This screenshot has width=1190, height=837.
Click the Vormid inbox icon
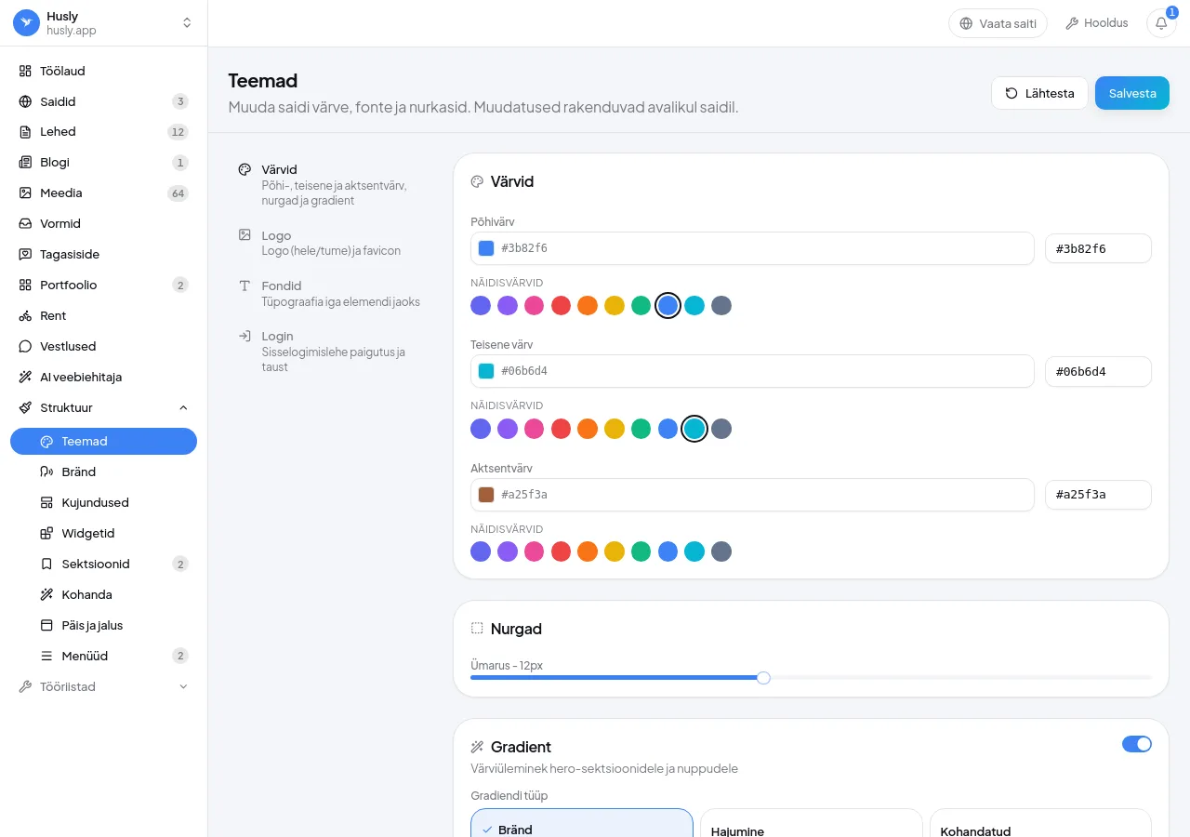tap(25, 224)
